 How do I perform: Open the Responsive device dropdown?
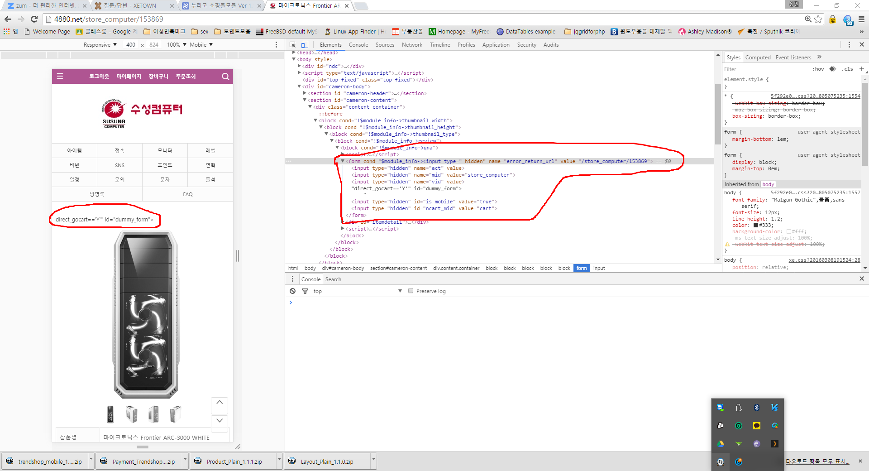point(100,45)
